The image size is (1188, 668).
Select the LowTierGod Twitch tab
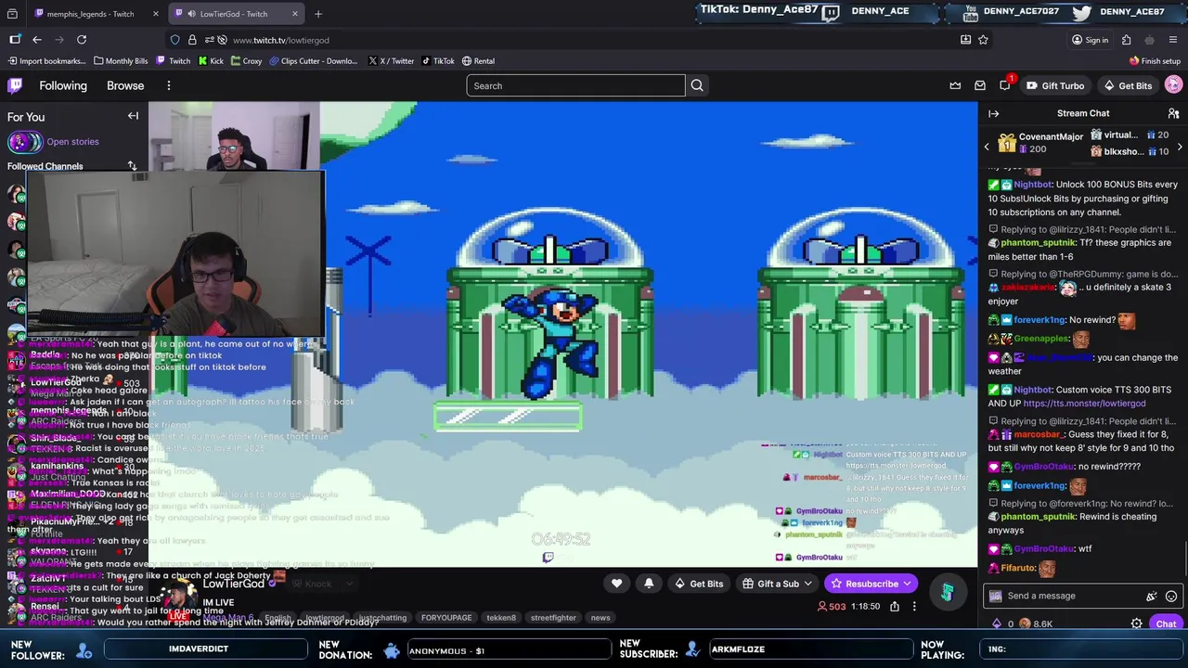234,14
